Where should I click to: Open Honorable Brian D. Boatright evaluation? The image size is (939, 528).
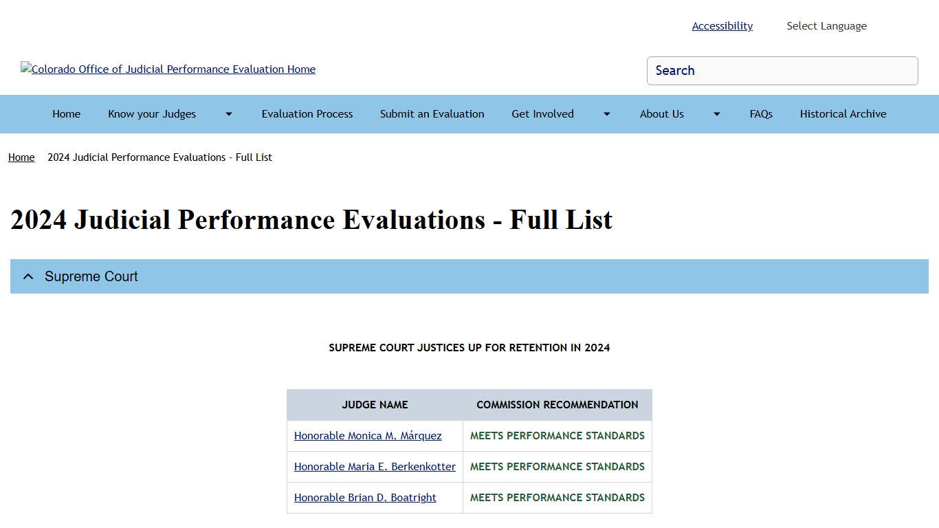365,497
